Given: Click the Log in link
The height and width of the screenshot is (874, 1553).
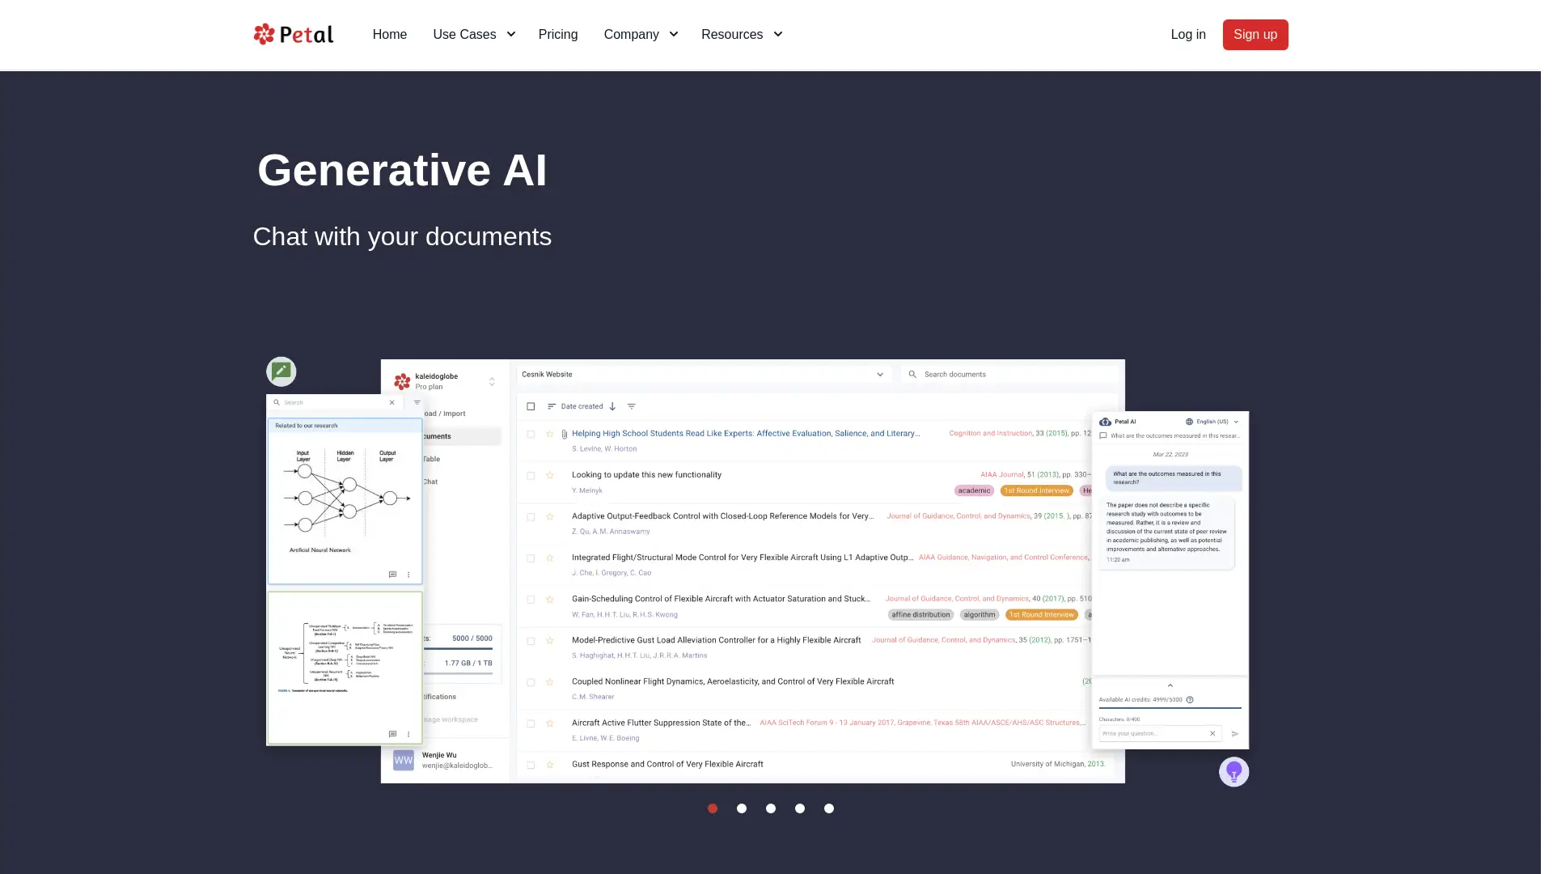Looking at the screenshot, I should pos(1187,34).
